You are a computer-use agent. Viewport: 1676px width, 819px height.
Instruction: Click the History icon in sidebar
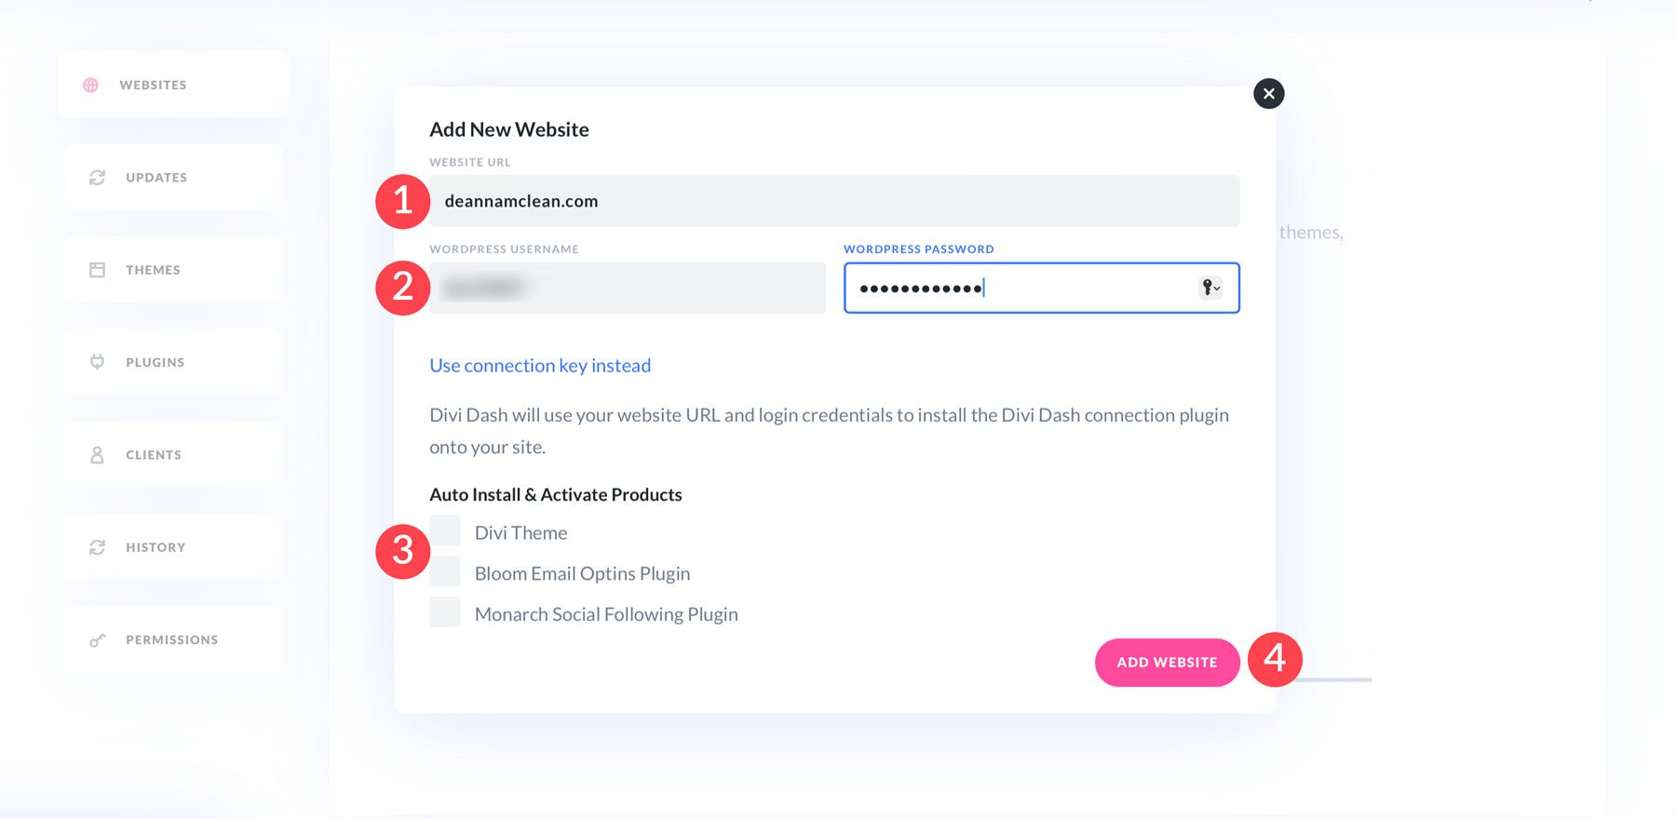click(97, 546)
